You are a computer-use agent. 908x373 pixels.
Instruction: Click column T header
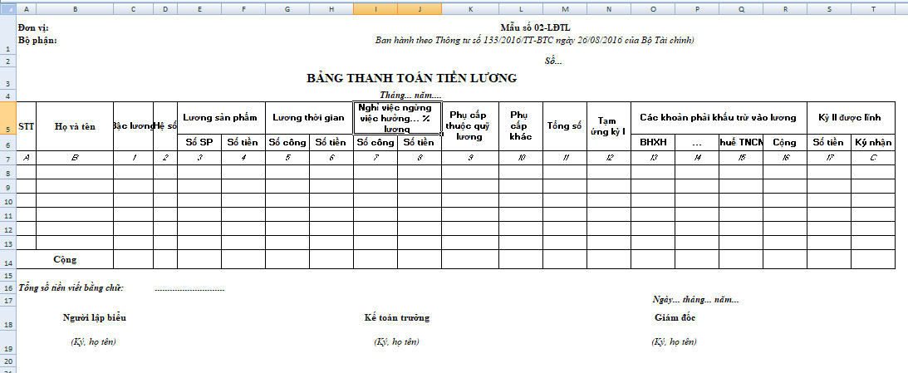click(x=873, y=8)
